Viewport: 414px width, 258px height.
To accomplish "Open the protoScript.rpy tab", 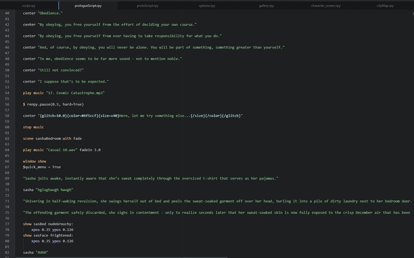I will pyautogui.click(x=147, y=6).
